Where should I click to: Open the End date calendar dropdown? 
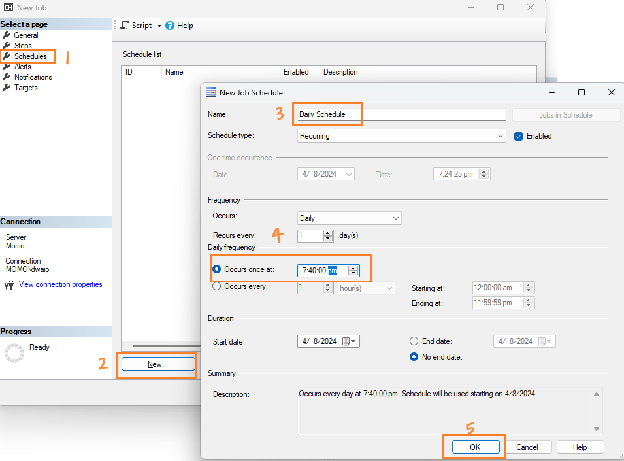tap(546, 341)
